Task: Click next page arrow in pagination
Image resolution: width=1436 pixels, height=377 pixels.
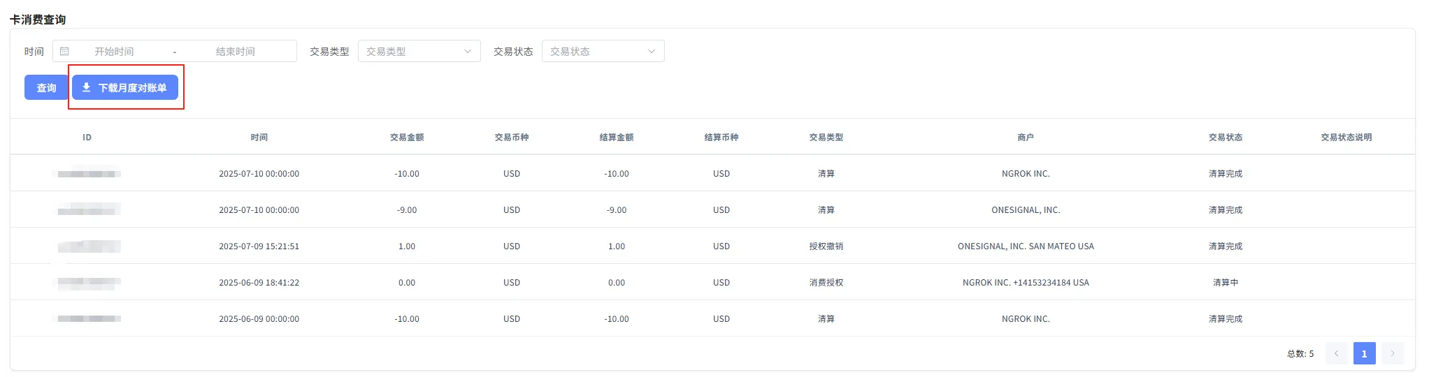Action: pos(1392,353)
